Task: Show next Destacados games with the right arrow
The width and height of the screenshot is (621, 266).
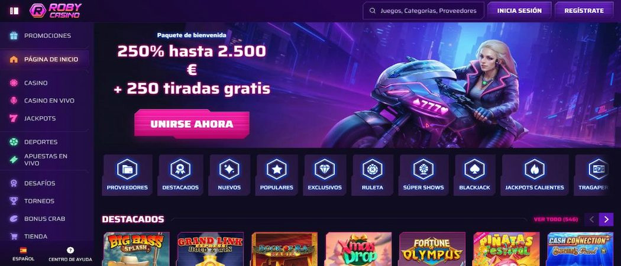Action: 606,219
